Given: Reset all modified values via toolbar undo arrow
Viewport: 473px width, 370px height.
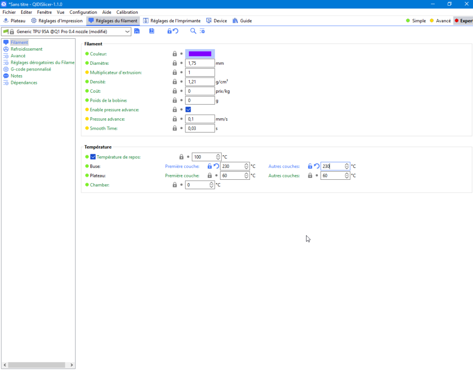Looking at the screenshot, I should tap(175, 31).
